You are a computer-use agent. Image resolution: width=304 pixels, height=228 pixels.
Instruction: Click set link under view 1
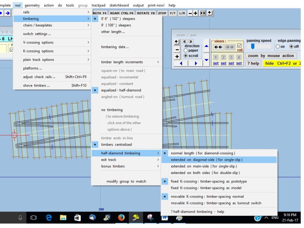[x=216, y=64]
